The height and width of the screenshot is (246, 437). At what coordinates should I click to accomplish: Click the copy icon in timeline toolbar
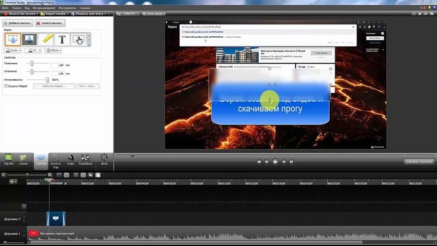pyautogui.click(x=90, y=175)
